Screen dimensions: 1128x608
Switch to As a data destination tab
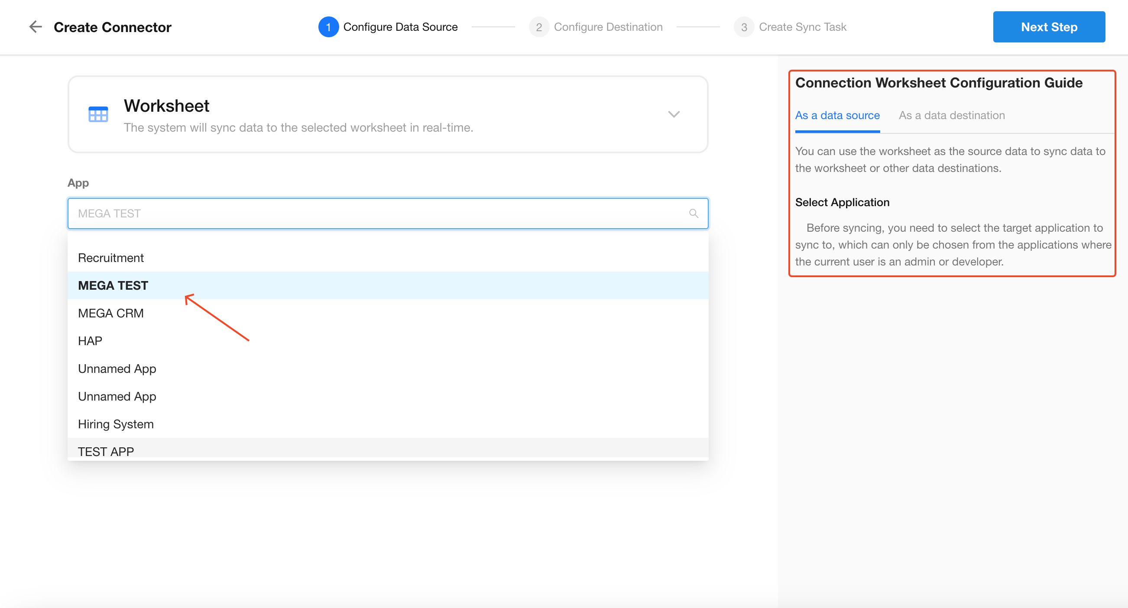point(952,115)
